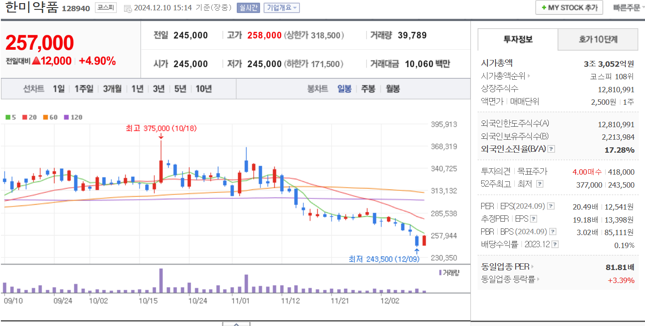Toggle 실시간 real-time quote mode
This screenshot has width=645, height=326.
pyautogui.click(x=248, y=8)
